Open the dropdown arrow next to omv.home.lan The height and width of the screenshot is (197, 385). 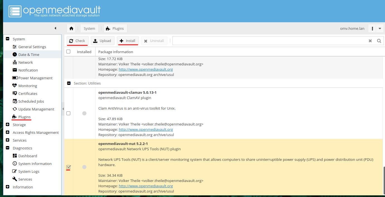tap(380, 28)
